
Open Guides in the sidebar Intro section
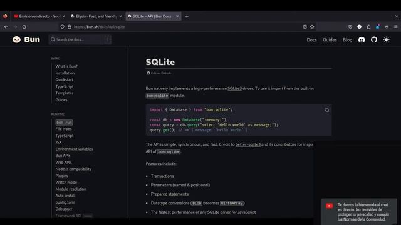(x=61, y=100)
